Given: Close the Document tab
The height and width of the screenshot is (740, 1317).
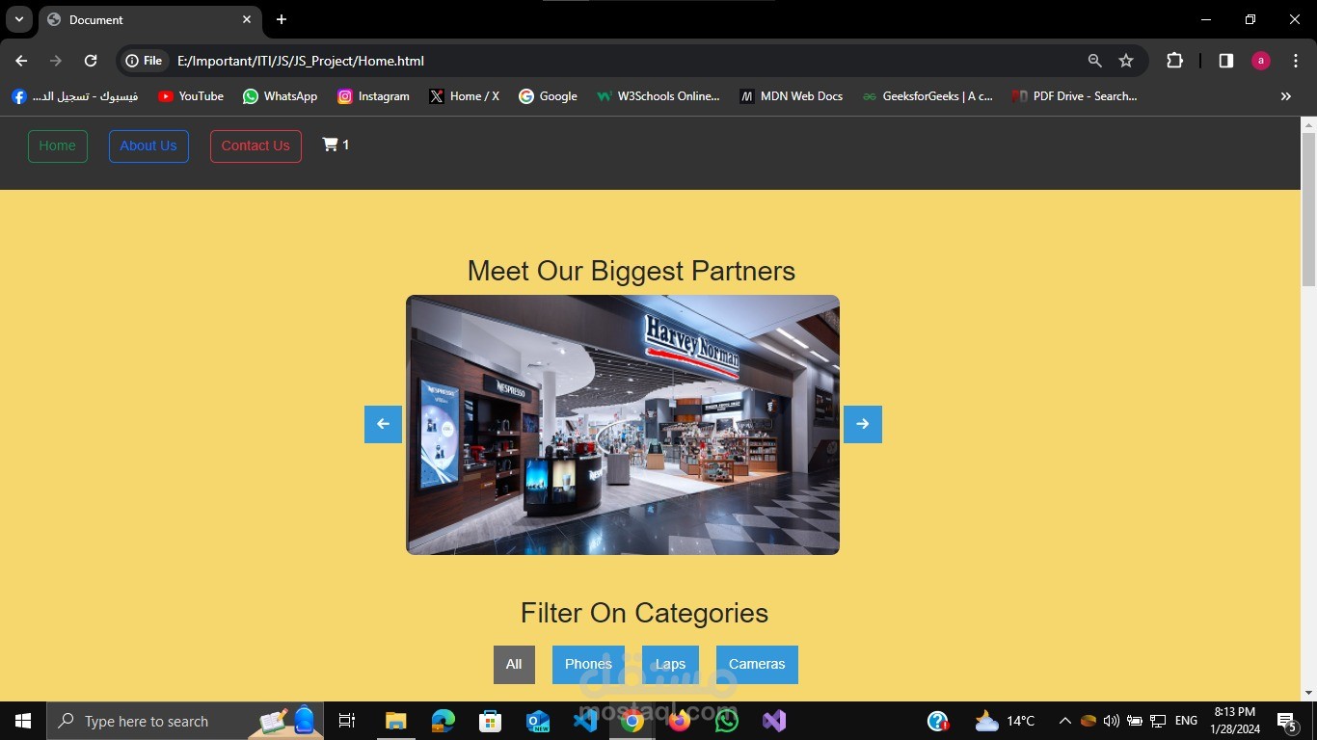Looking at the screenshot, I should point(247,19).
